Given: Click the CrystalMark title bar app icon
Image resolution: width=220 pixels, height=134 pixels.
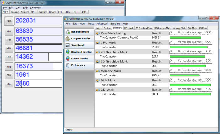Looking at the screenshot, I should (x=3, y=3).
